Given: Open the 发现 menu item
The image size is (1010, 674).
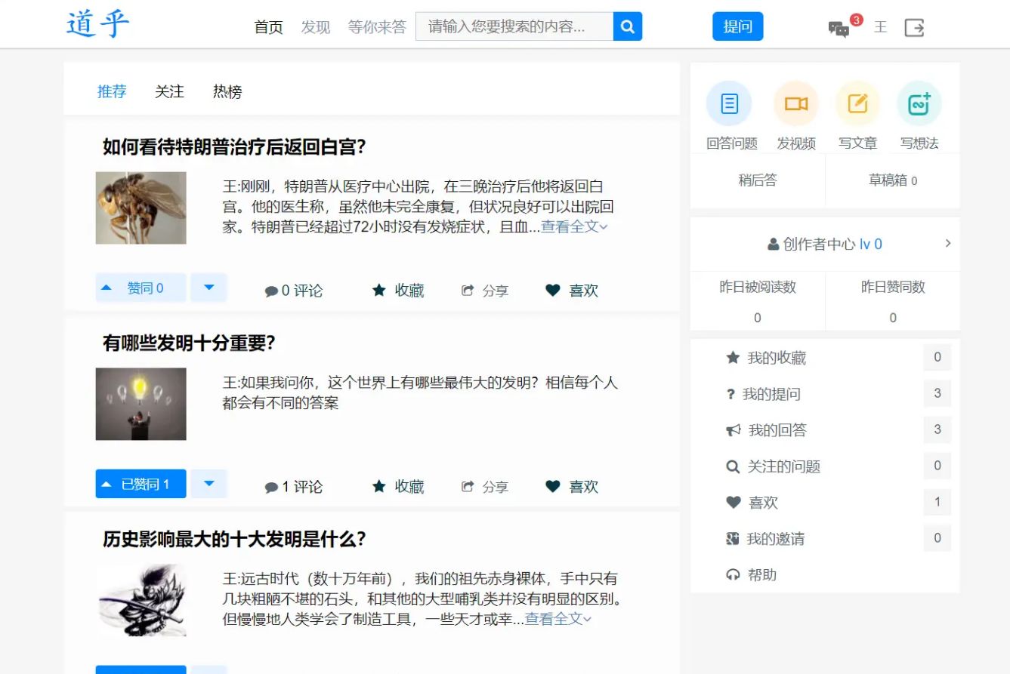Looking at the screenshot, I should [315, 26].
